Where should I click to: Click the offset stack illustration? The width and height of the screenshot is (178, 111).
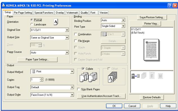coord(112,77)
